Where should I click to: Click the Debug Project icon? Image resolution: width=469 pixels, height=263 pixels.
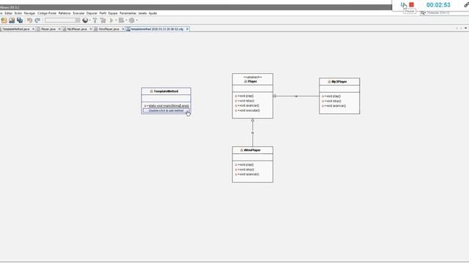pyautogui.click(x=121, y=20)
